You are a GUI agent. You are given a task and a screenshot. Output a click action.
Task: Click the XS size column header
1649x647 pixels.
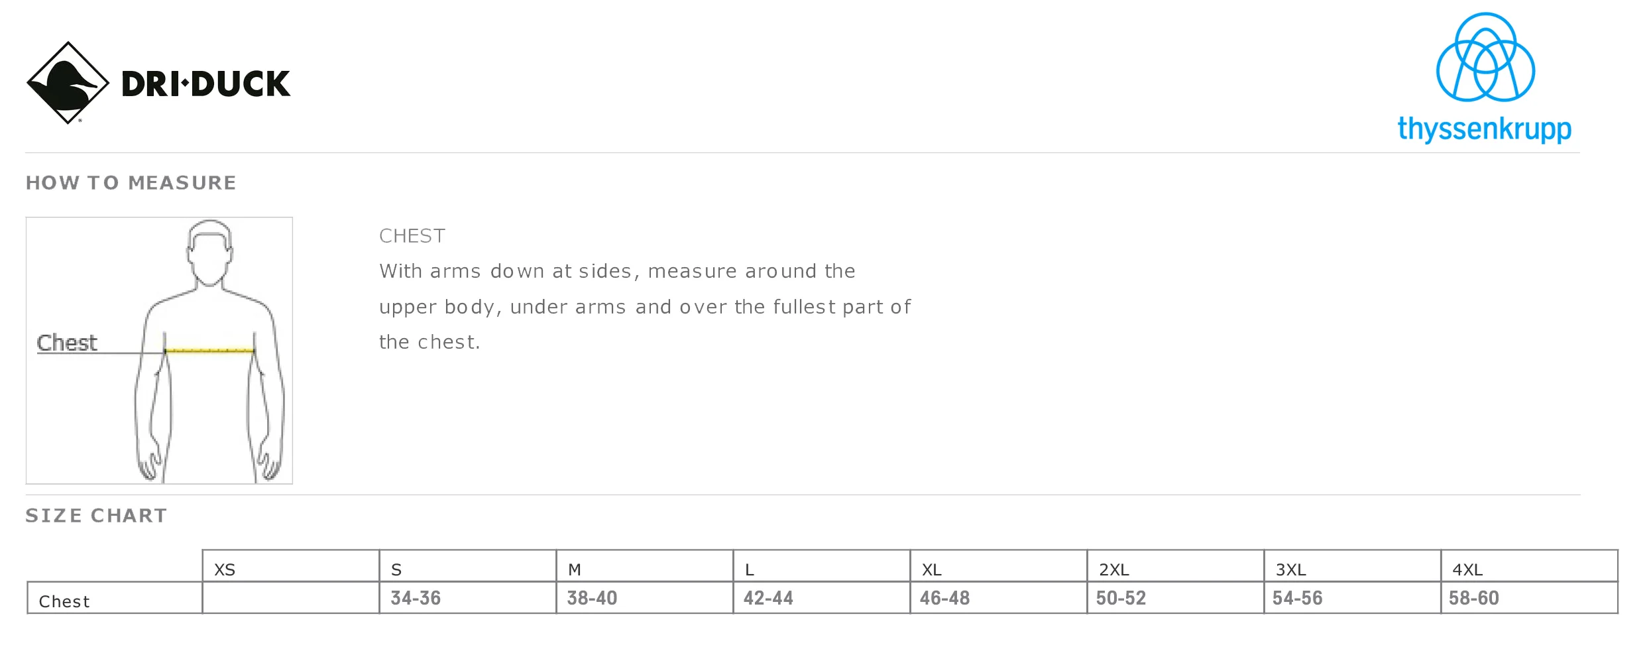pyautogui.click(x=291, y=566)
